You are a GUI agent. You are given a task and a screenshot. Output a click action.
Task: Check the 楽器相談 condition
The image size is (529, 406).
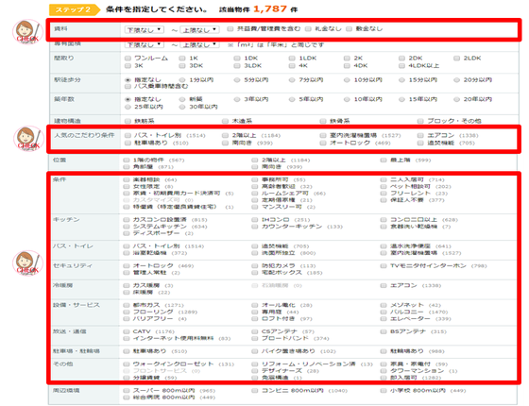[127, 179]
